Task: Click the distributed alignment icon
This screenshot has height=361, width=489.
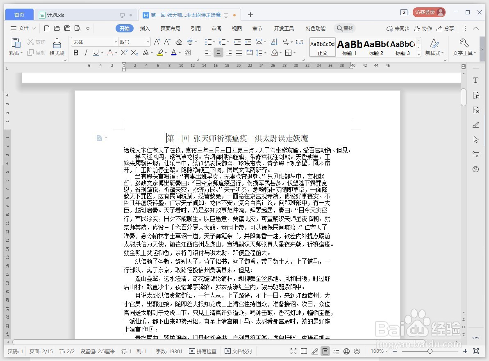Action: tap(249, 53)
